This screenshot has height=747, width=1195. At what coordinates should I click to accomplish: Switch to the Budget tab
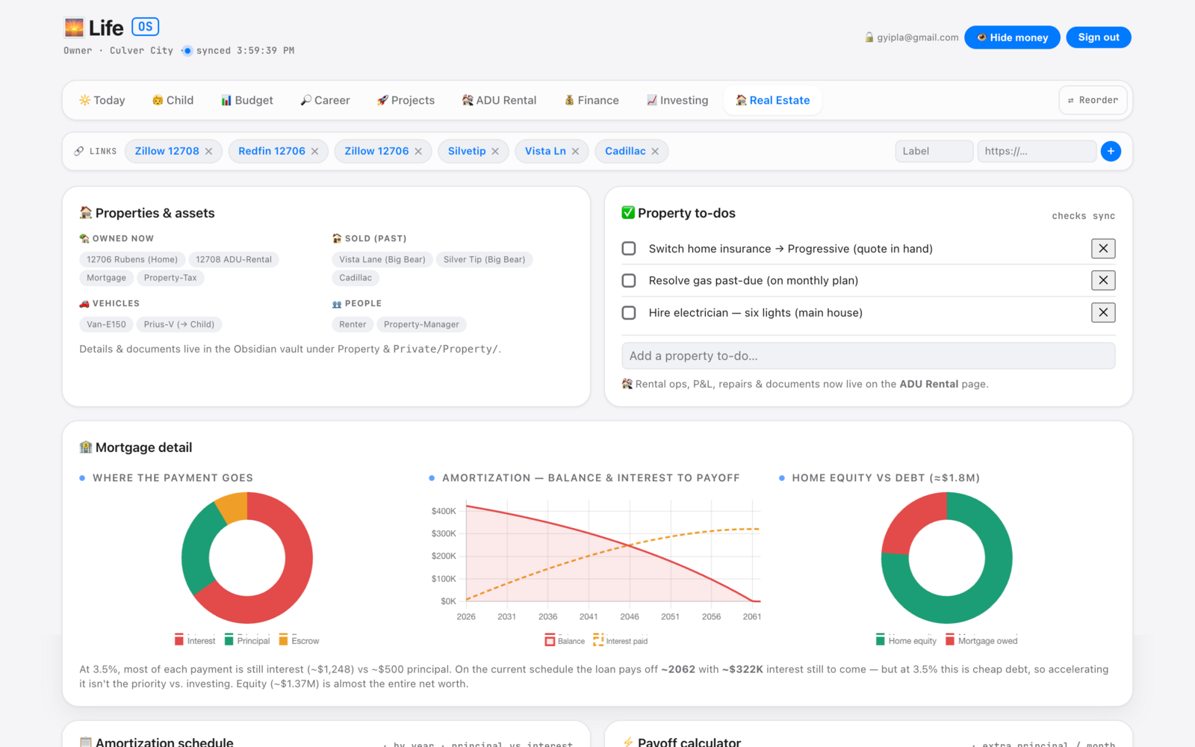246,100
